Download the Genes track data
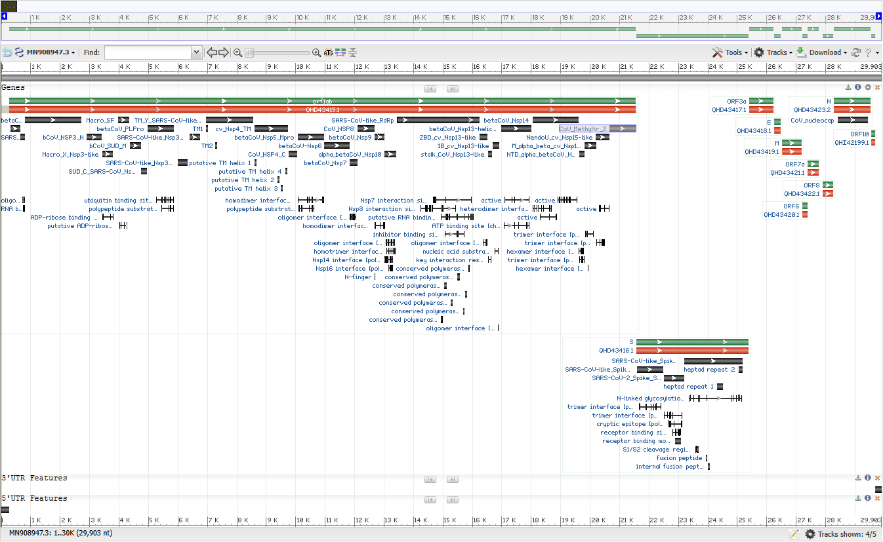The height and width of the screenshot is (542, 883). click(x=848, y=87)
